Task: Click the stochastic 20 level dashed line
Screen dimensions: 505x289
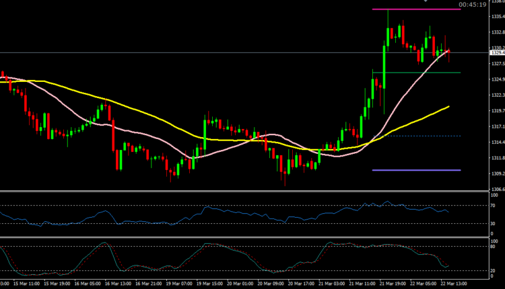Action: coord(202,270)
